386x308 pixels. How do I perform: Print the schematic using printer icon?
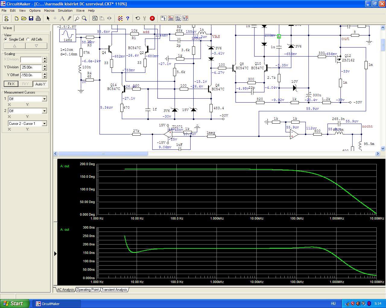38,18
